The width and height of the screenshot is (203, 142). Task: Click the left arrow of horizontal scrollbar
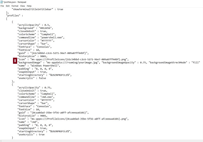coord(2,140)
